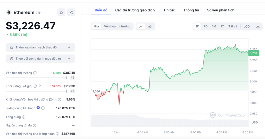Click the star favorite icon beside Ethereum
Screen dimensions: 265x139
point(61,12)
